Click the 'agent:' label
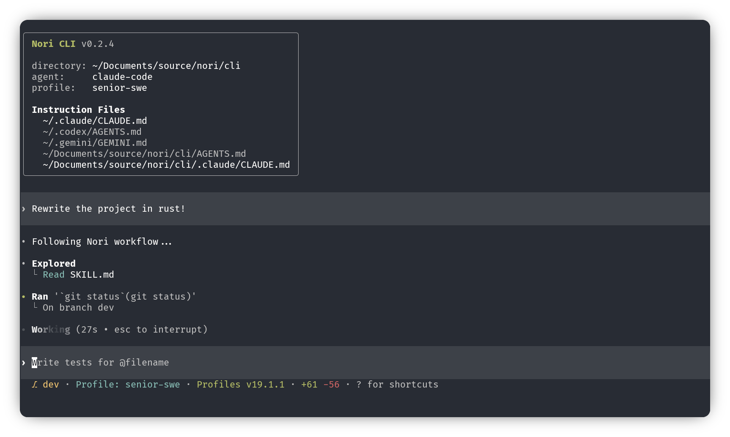The image size is (730, 437). coord(48,77)
